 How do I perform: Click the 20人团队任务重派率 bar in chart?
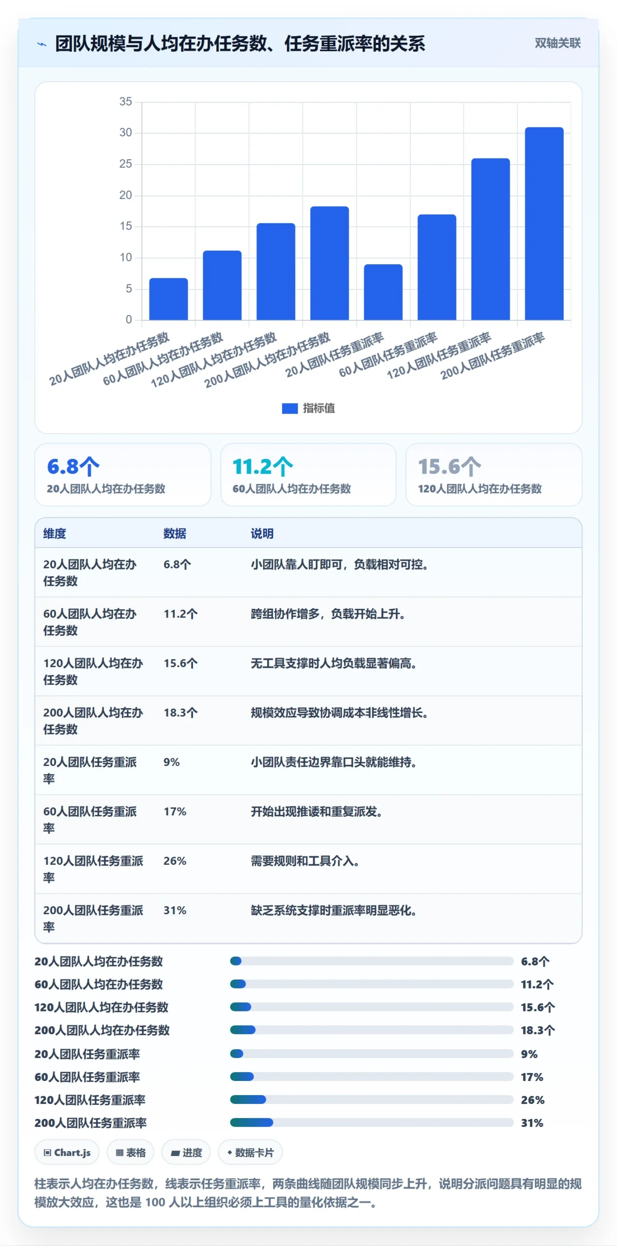[383, 292]
